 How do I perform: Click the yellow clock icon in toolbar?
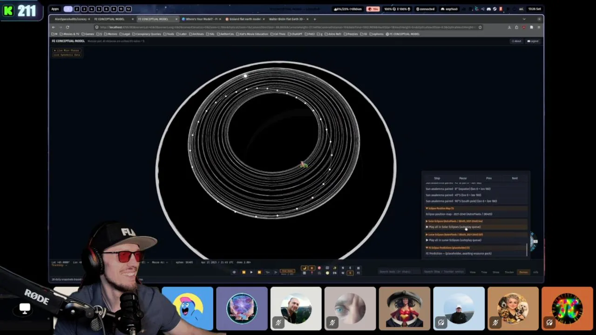[x=327, y=273]
